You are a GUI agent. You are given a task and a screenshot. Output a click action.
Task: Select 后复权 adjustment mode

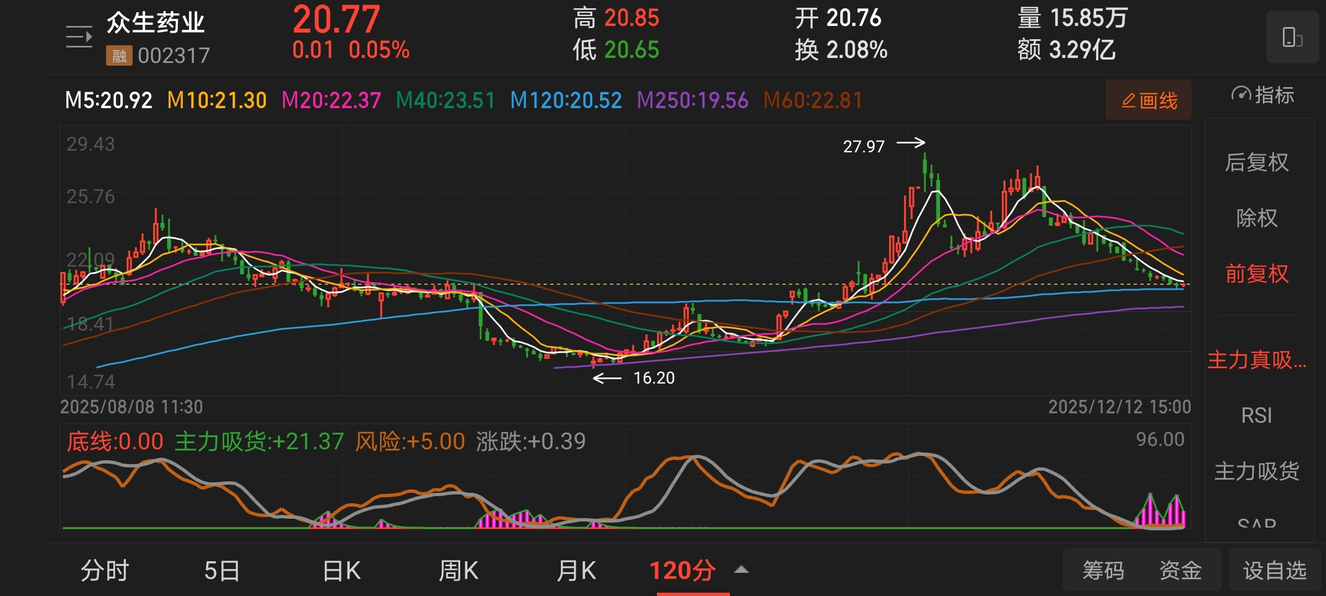1256,163
